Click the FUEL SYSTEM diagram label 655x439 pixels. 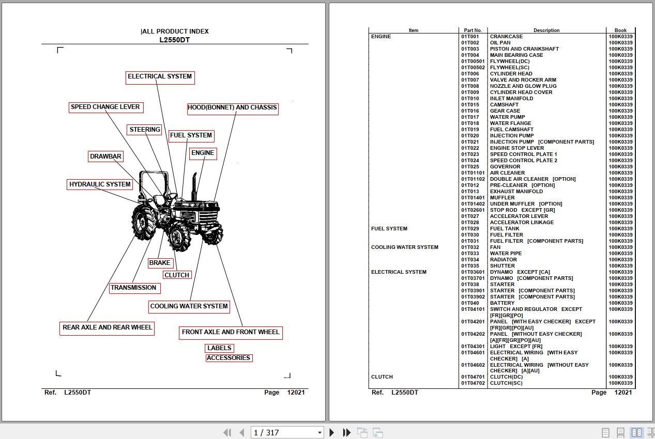[x=191, y=136]
